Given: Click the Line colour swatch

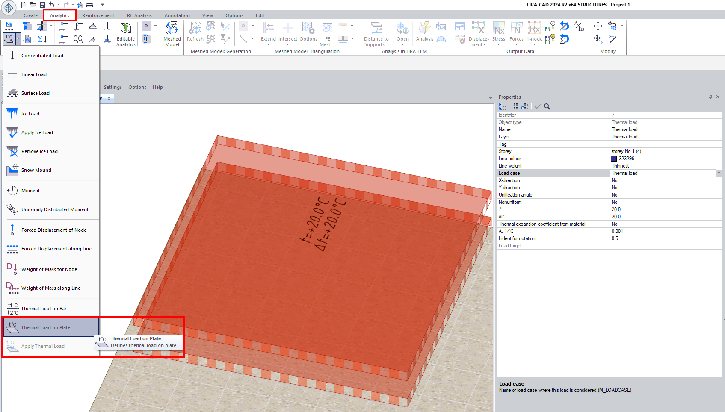Looking at the screenshot, I should click(614, 159).
